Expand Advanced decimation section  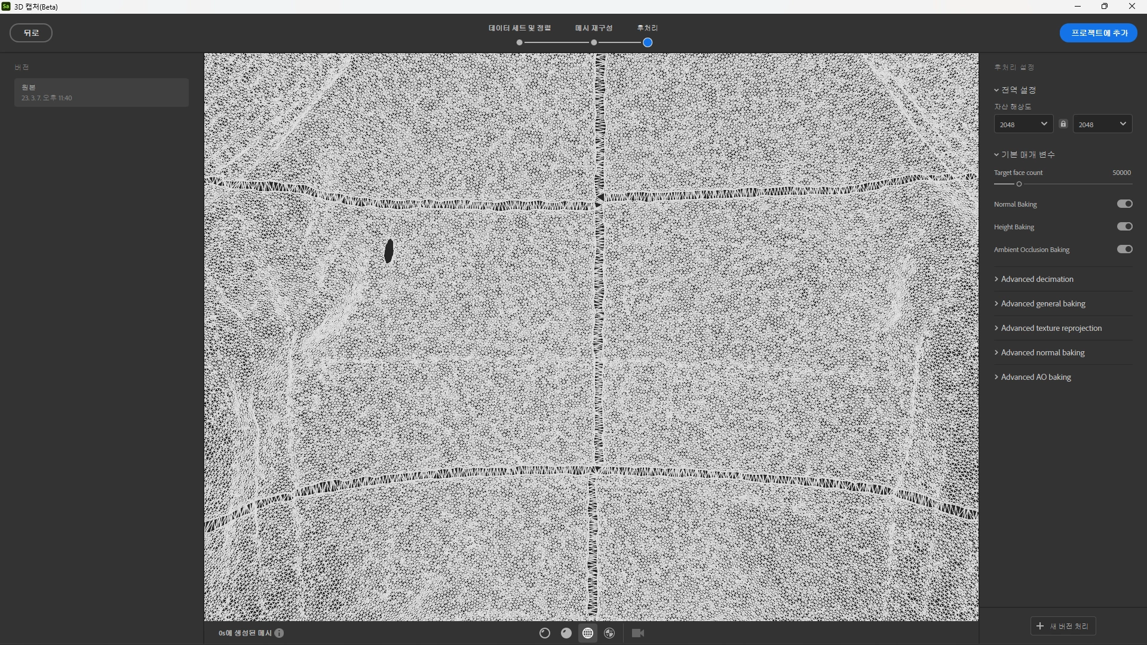[x=1037, y=279]
